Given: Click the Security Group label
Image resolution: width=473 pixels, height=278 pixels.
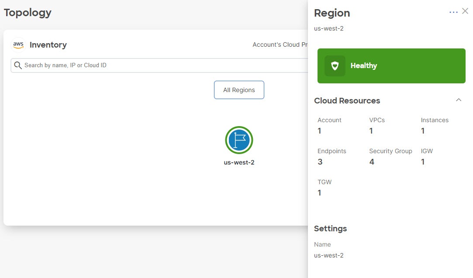Looking at the screenshot, I should (x=390, y=151).
